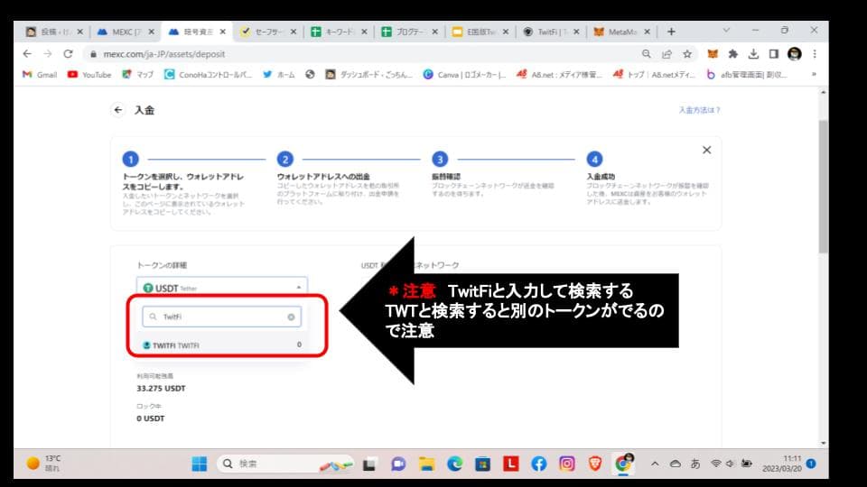Click the address bar URL
The width and height of the screenshot is (867, 487).
[164, 54]
